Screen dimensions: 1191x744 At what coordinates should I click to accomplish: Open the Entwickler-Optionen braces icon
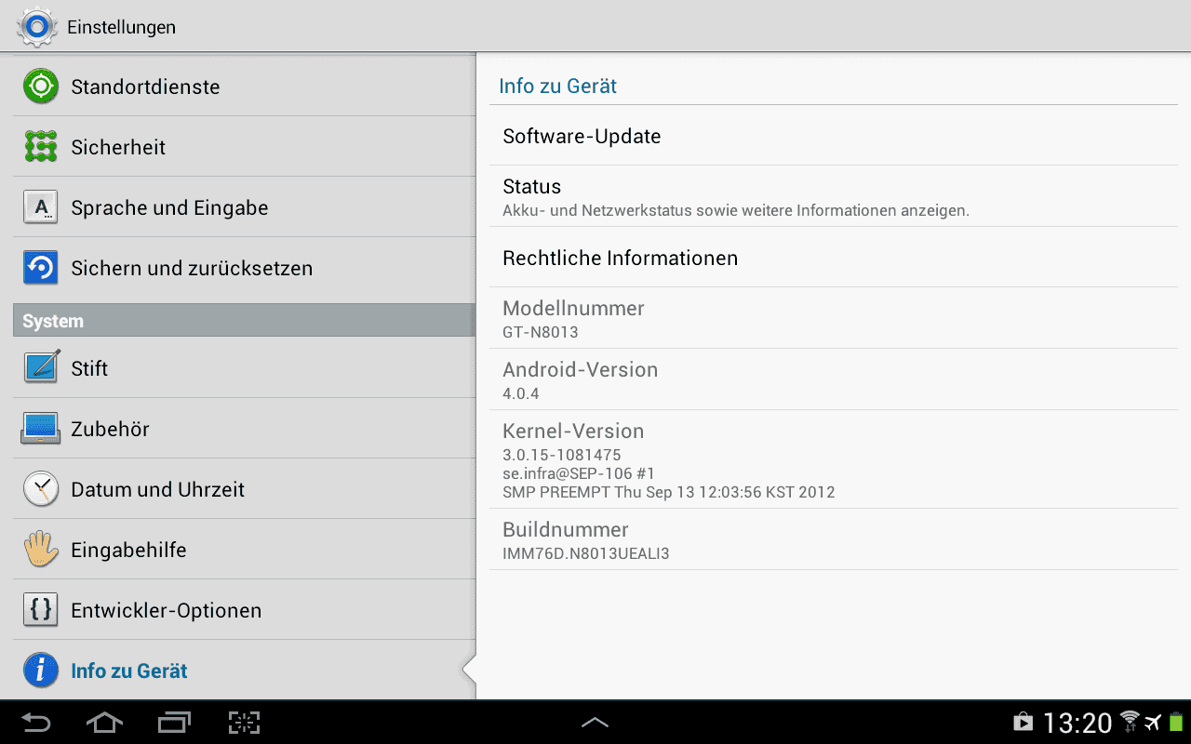tap(41, 610)
